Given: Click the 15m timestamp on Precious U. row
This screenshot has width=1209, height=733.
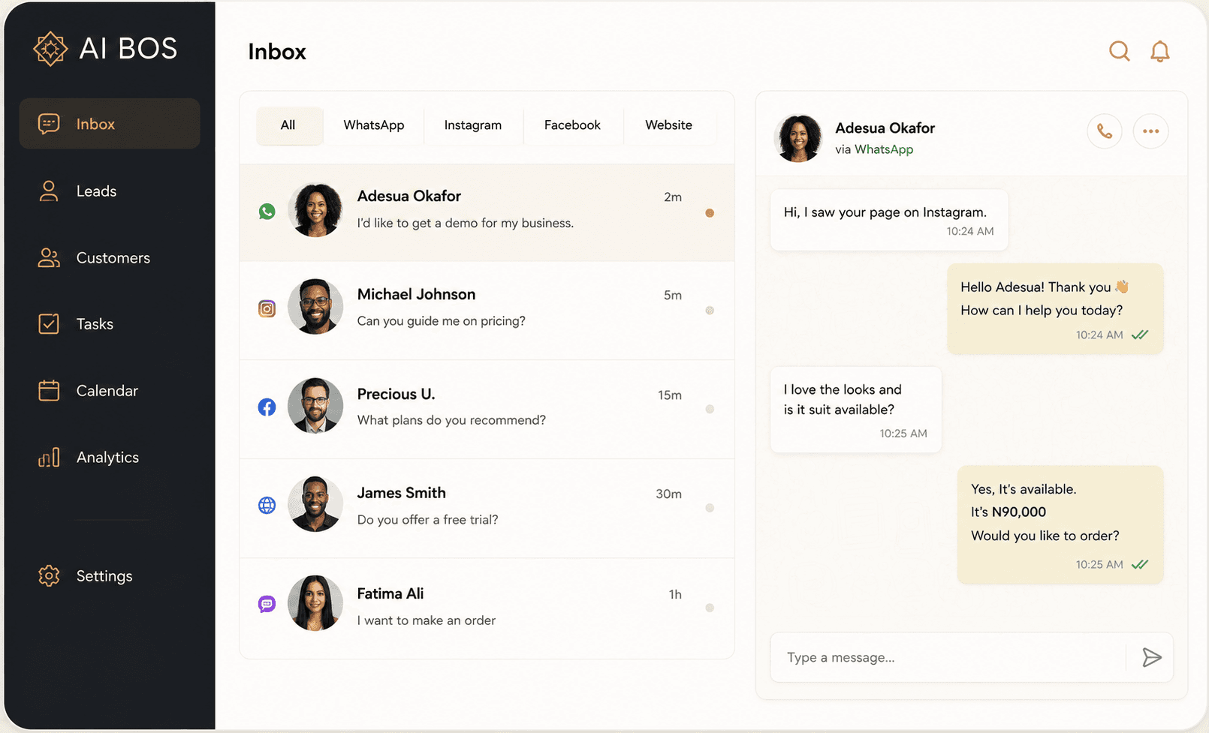Looking at the screenshot, I should (670, 395).
